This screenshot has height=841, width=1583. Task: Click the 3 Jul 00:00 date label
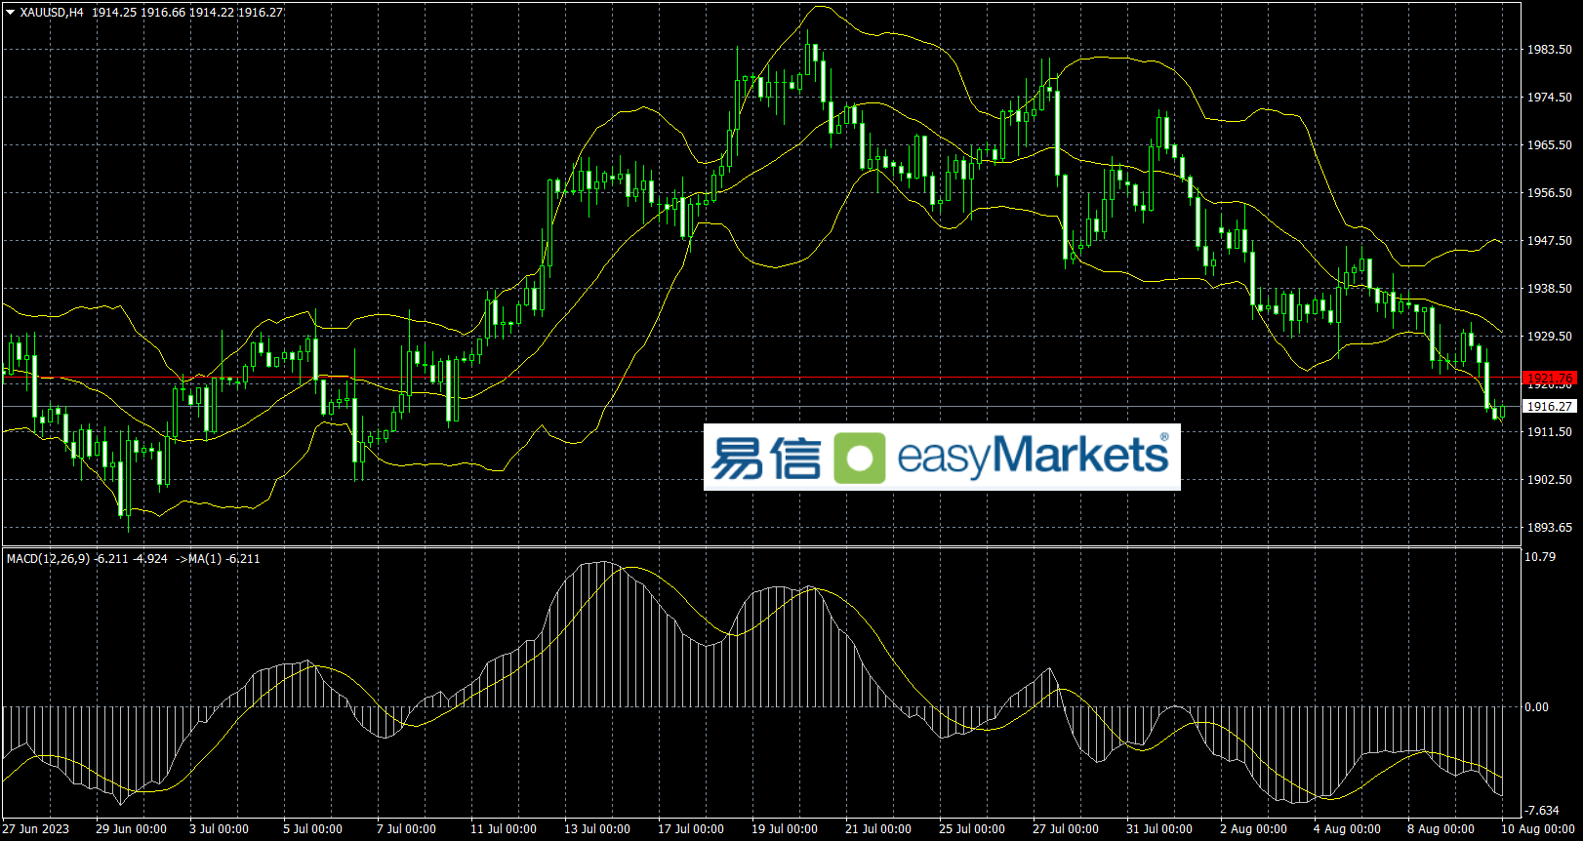click(219, 829)
